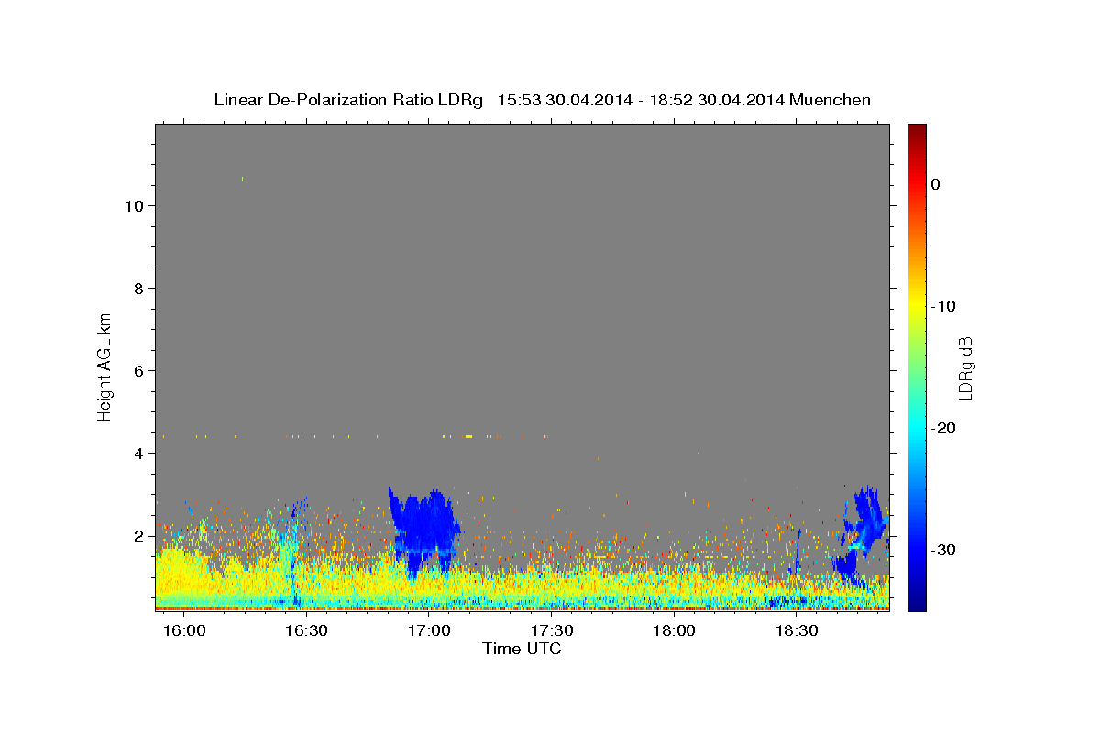The image size is (1100, 733).
Task: Click the dark blue bottom of colorbar
Action: point(917,603)
